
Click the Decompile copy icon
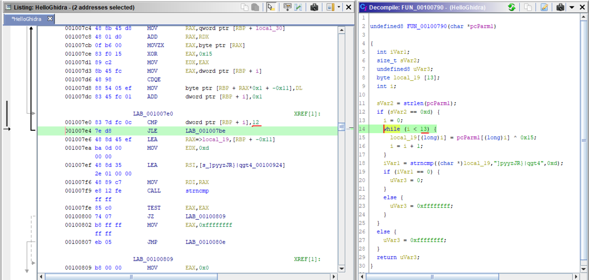528,7
